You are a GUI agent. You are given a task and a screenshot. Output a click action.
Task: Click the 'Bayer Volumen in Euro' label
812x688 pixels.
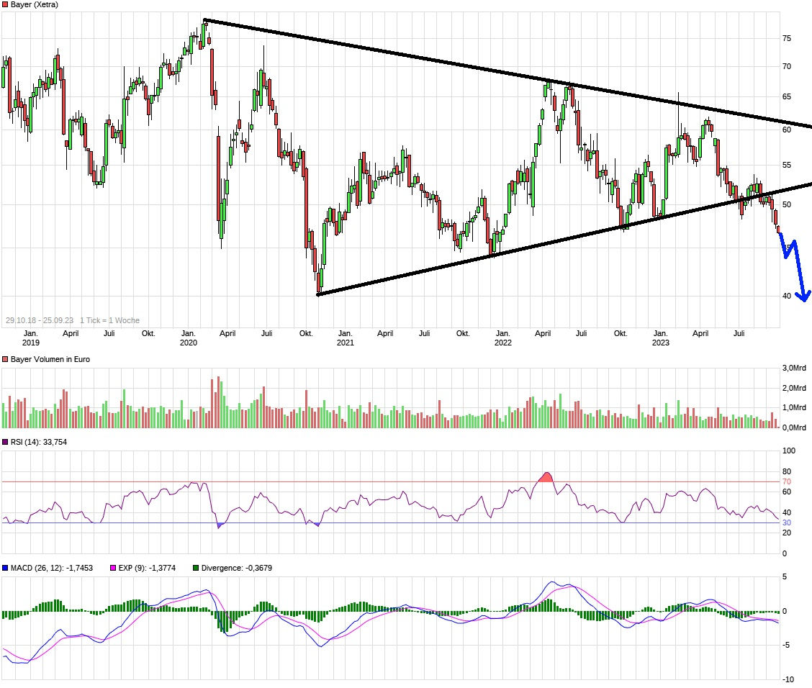click(x=50, y=359)
